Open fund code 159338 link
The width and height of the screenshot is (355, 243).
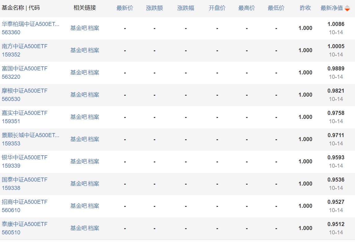click(11, 188)
